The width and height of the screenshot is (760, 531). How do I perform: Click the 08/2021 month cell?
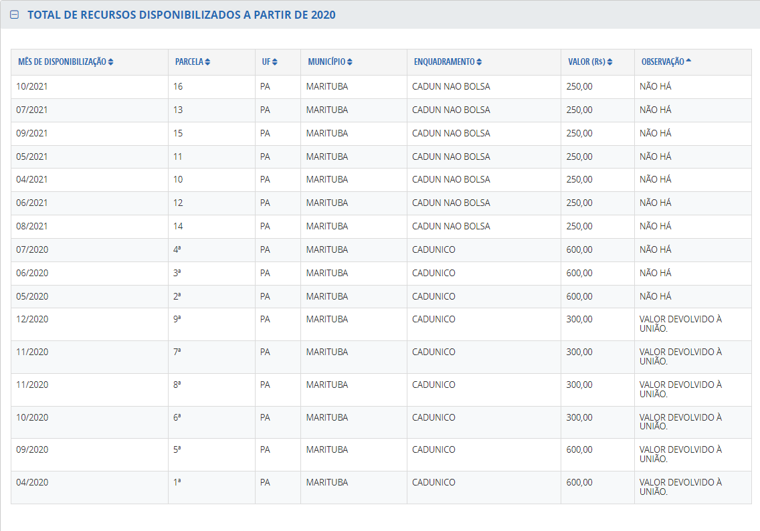[32, 227]
